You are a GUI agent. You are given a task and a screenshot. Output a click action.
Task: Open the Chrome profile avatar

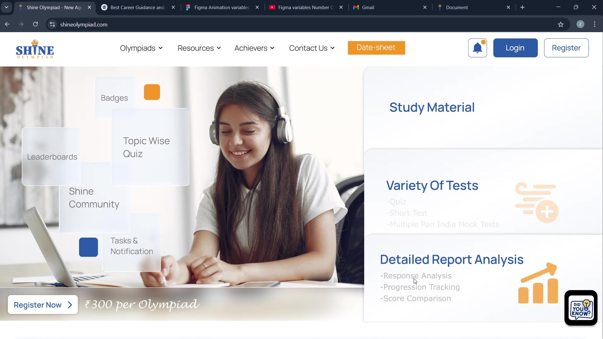[580, 24]
